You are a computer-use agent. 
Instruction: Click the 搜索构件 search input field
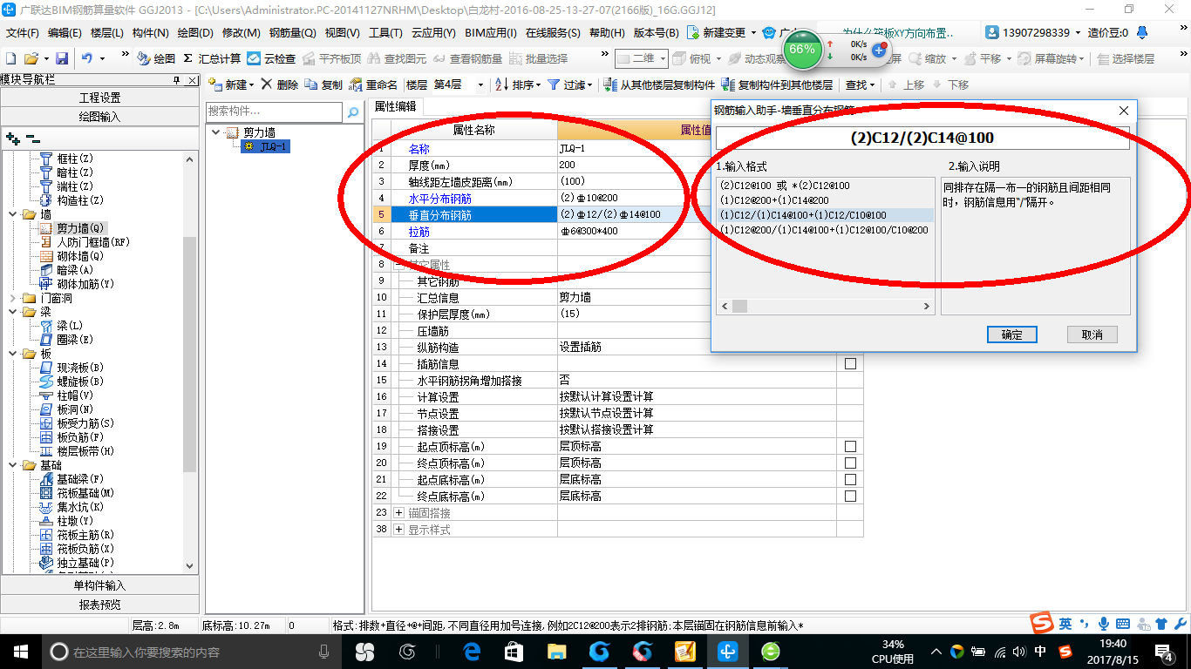tap(275, 112)
